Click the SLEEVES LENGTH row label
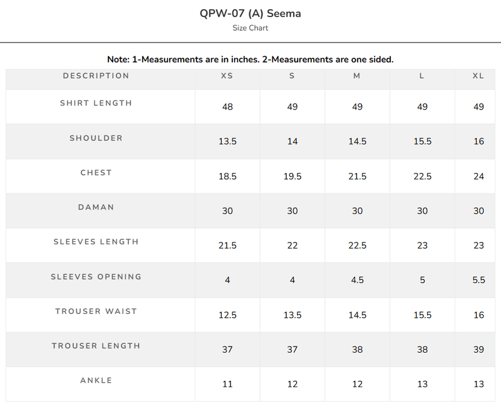The width and height of the screenshot is (501, 416). 96,242
